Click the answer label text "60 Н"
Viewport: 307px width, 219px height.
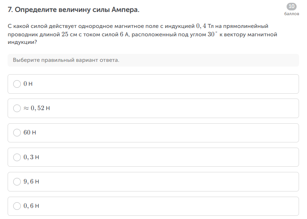[x=30, y=132]
